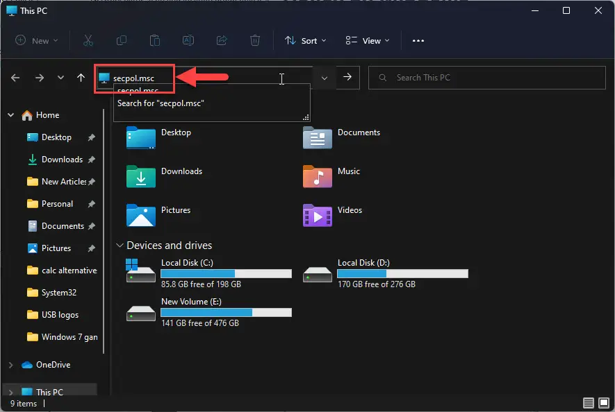
Task: Open the Downloads folder icon in main pane
Action: (141, 176)
